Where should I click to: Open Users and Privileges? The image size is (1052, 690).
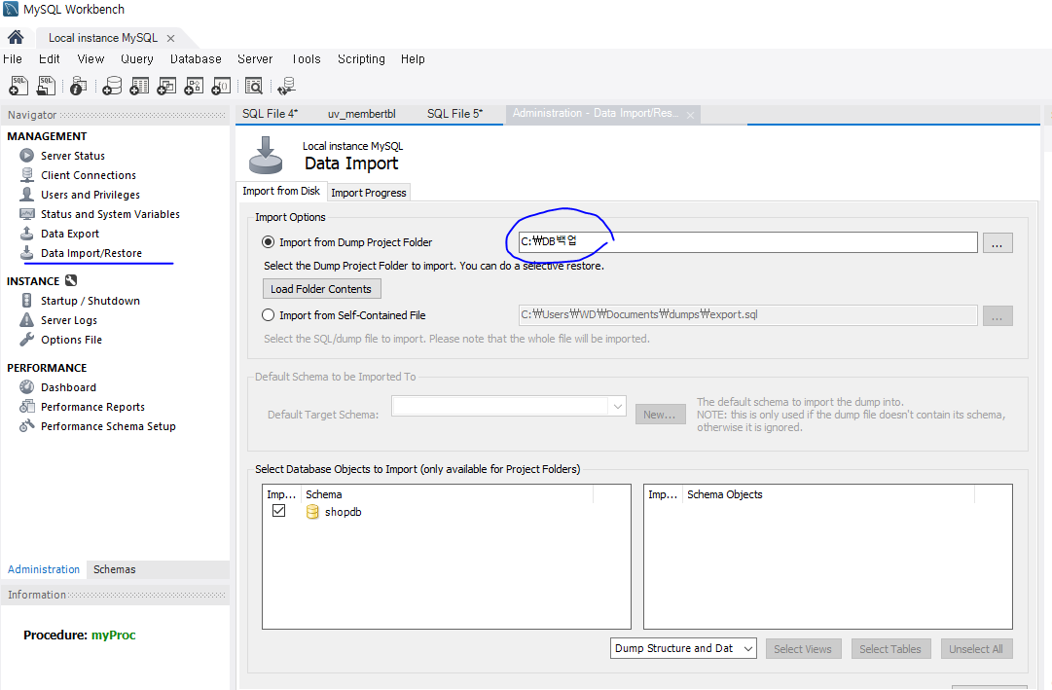90,195
